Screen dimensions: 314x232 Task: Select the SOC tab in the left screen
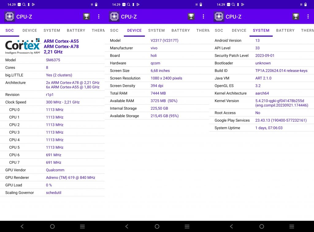click(x=10, y=30)
